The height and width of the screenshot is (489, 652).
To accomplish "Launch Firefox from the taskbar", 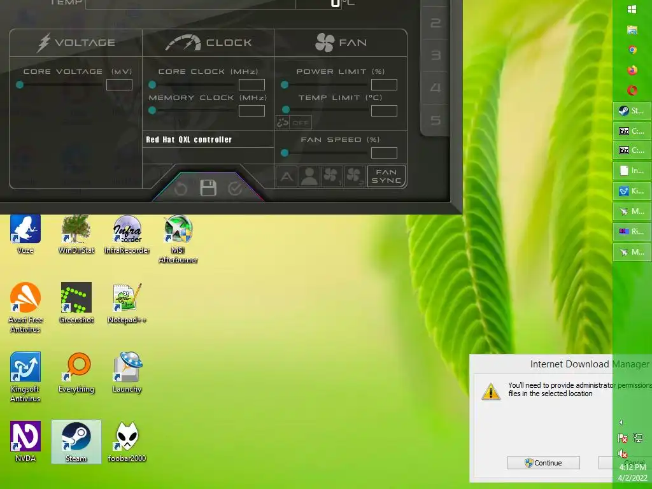I will pos(632,70).
